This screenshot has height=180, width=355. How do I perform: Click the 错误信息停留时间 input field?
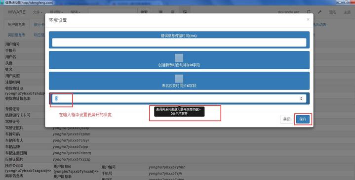pyautogui.click(x=179, y=43)
